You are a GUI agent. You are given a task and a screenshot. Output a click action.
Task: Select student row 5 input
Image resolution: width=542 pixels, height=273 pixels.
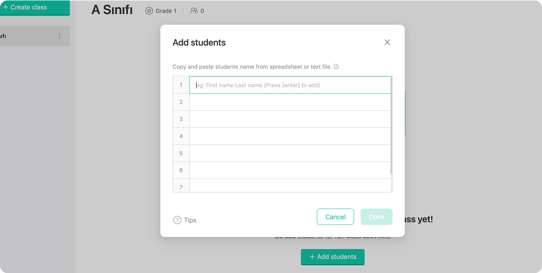(x=290, y=153)
